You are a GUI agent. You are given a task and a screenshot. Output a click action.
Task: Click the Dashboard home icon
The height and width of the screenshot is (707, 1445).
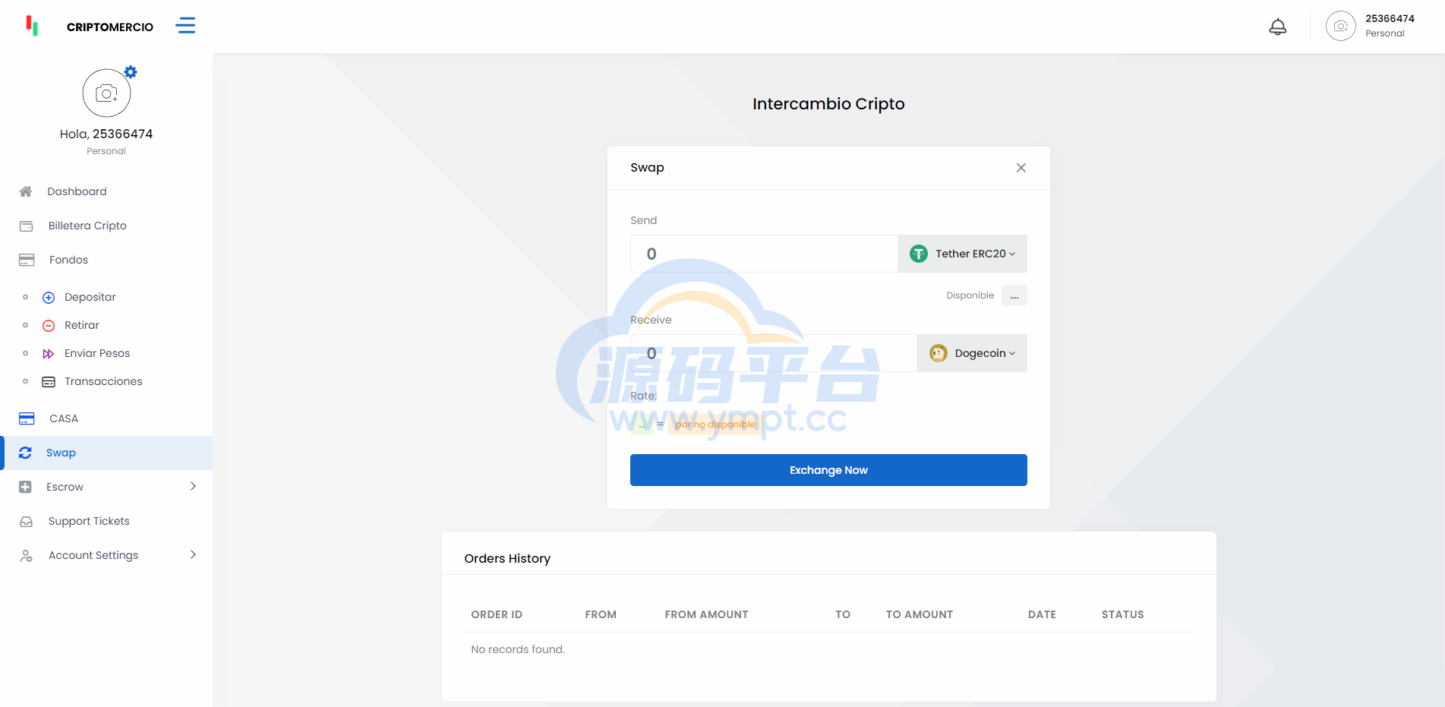(26, 191)
